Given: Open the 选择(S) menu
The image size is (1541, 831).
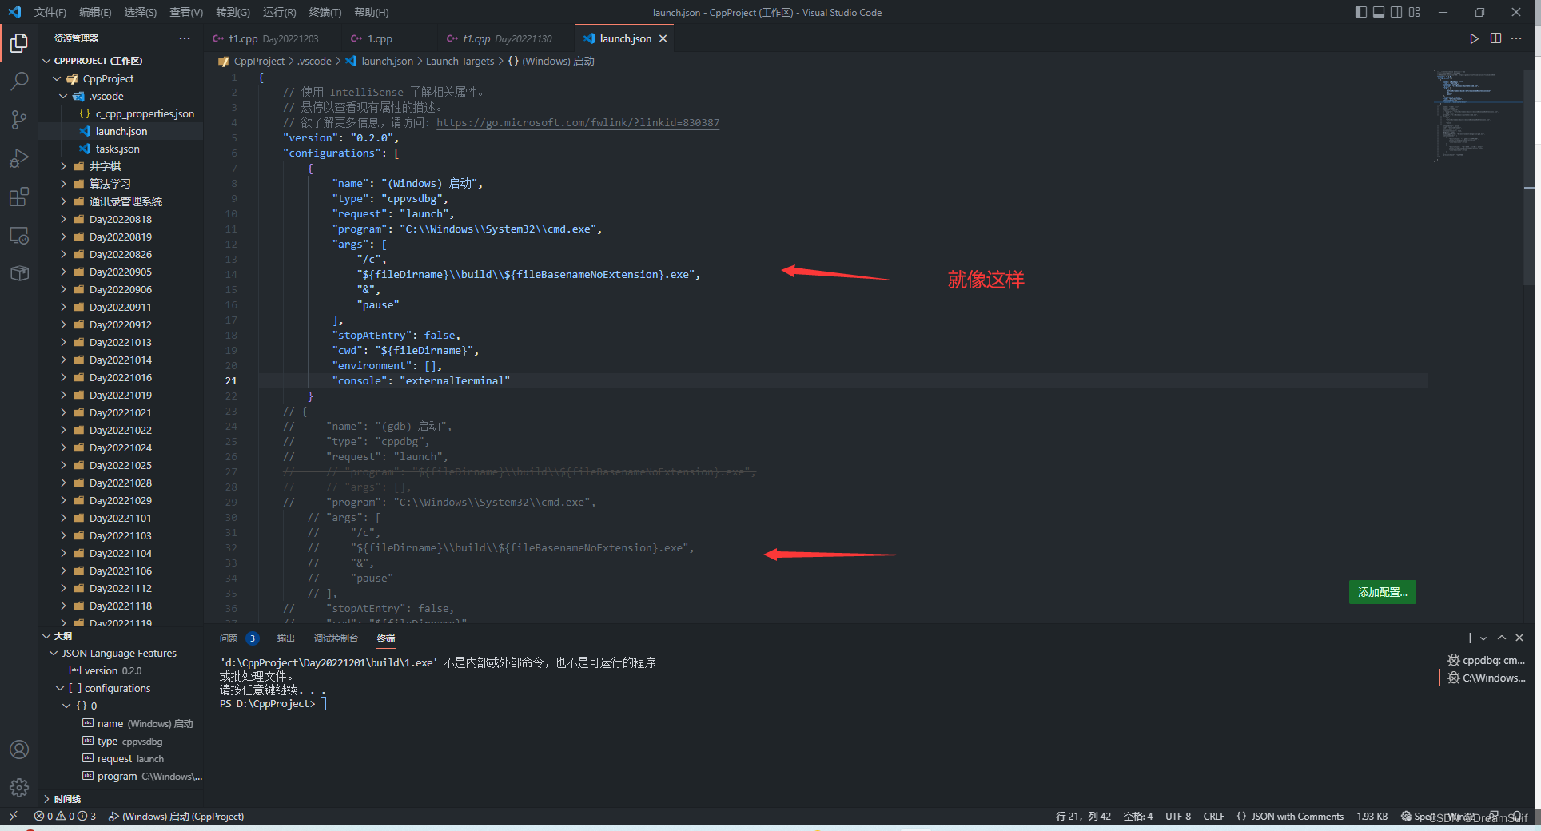Looking at the screenshot, I should coord(141,12).
